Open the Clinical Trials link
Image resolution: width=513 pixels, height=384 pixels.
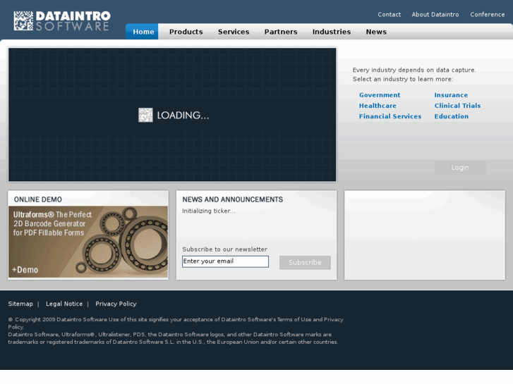pyautogui.click(x=457, y=106)
